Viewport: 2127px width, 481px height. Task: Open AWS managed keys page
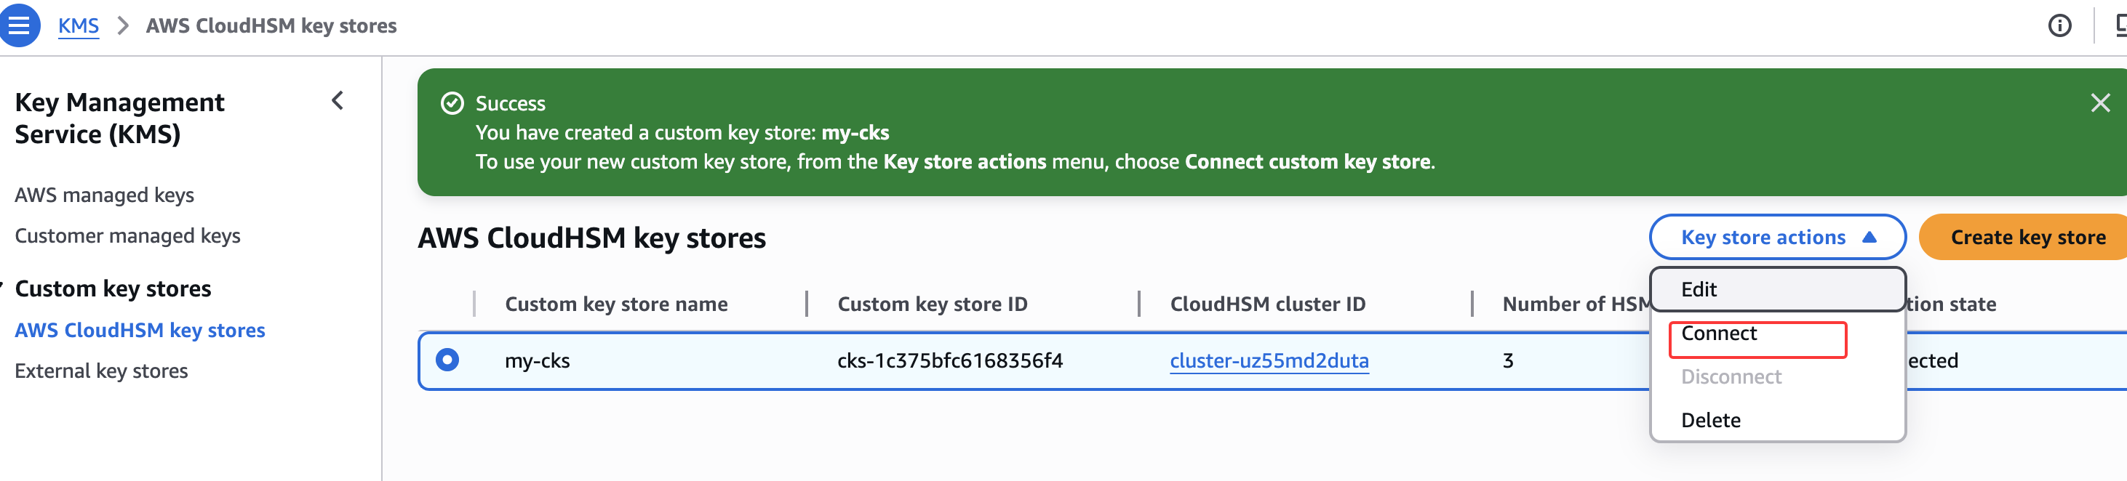(x=104, y=195)
